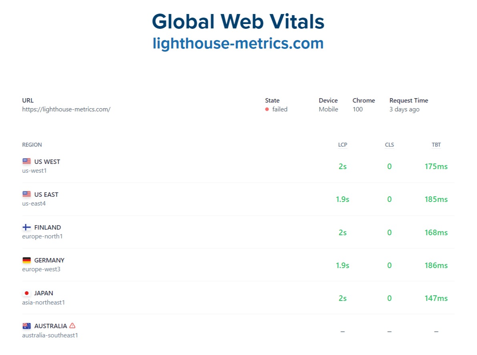The width and height of the screenshot is (477, 355).
Task: Click US East TBT value 185ms
Action: pyautogui.click(x=436, y=199)
